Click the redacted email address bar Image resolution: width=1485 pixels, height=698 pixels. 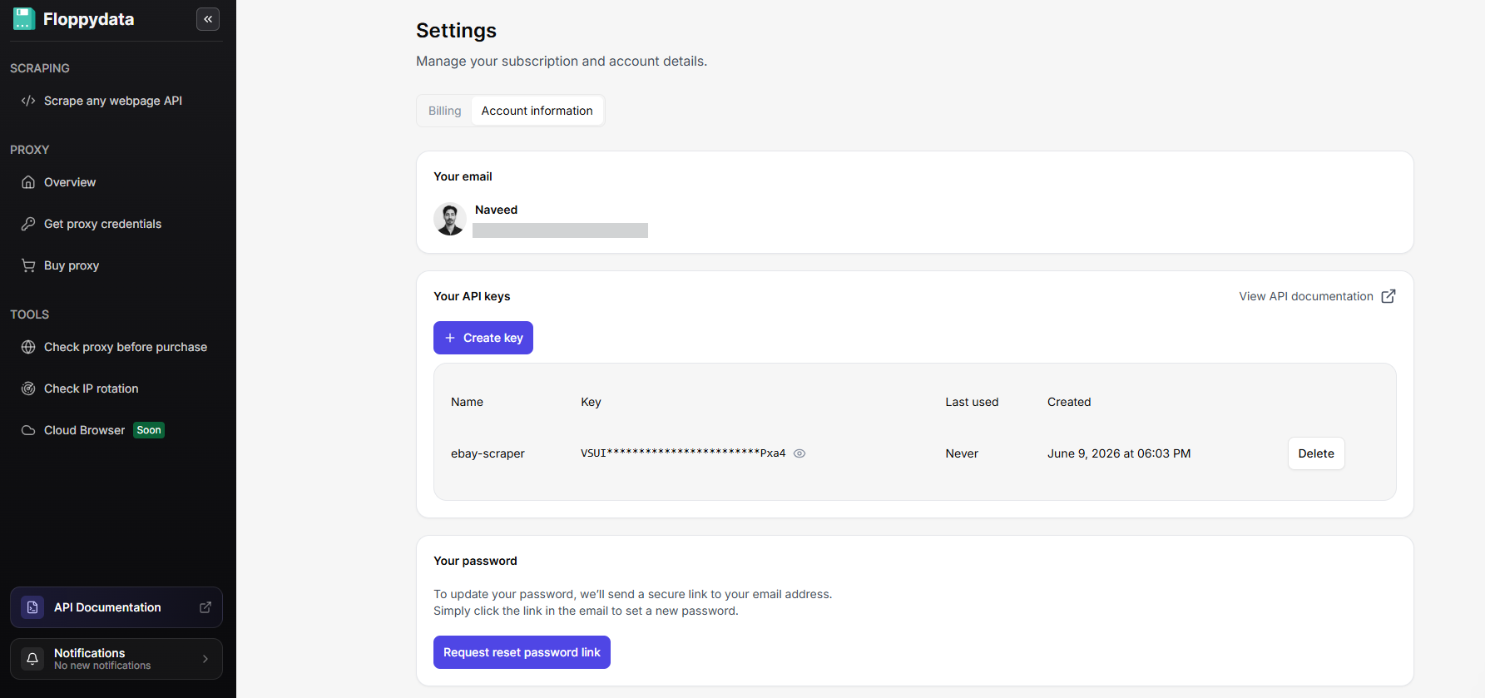(560, 230)
